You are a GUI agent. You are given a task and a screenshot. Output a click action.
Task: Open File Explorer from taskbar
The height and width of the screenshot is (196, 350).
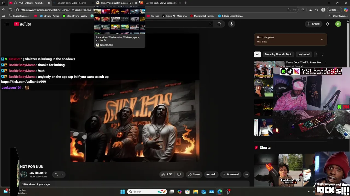click(196, 192)
